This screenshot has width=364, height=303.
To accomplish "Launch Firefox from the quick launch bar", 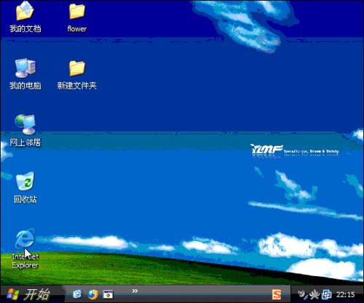I will 92,294.
